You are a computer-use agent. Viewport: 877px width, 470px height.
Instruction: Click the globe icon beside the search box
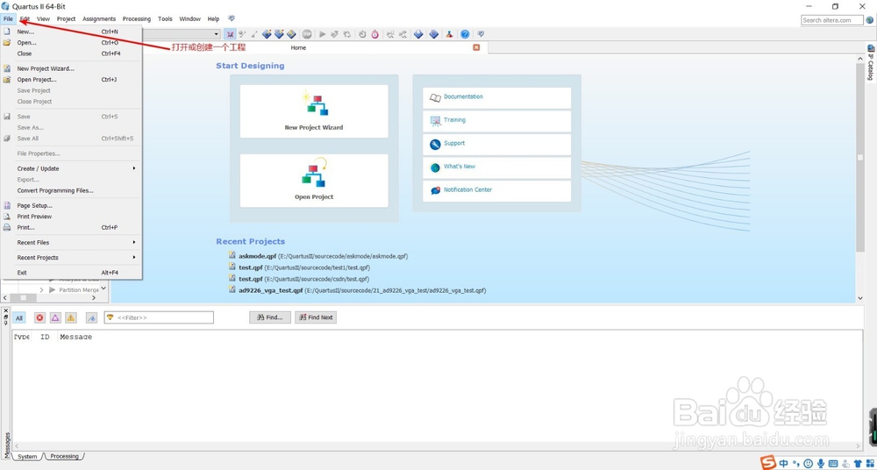pos(870,20)
